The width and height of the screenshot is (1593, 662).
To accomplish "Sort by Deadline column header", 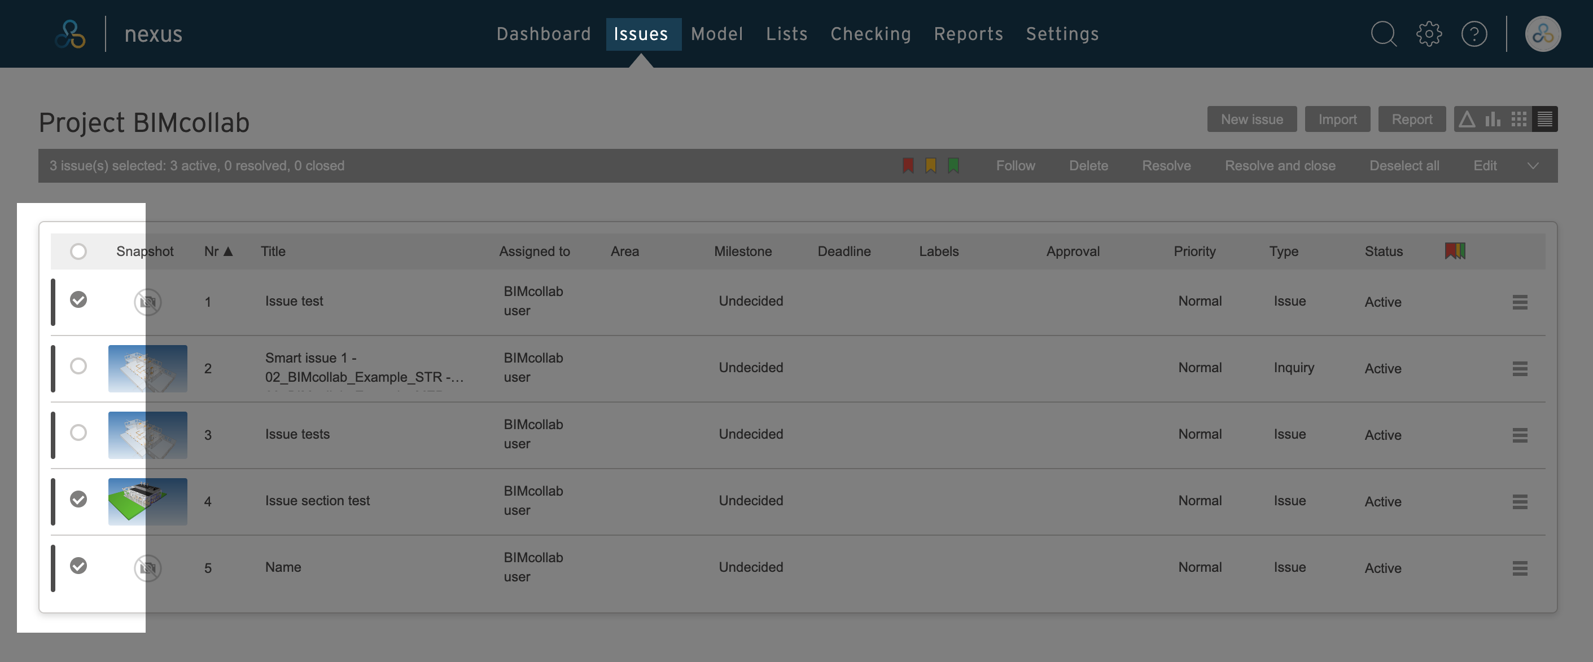I will 843,251.
